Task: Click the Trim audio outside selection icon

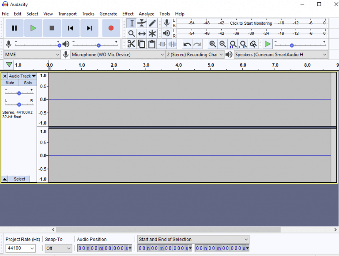Action: pyautogui.click(x=162, y=44)
